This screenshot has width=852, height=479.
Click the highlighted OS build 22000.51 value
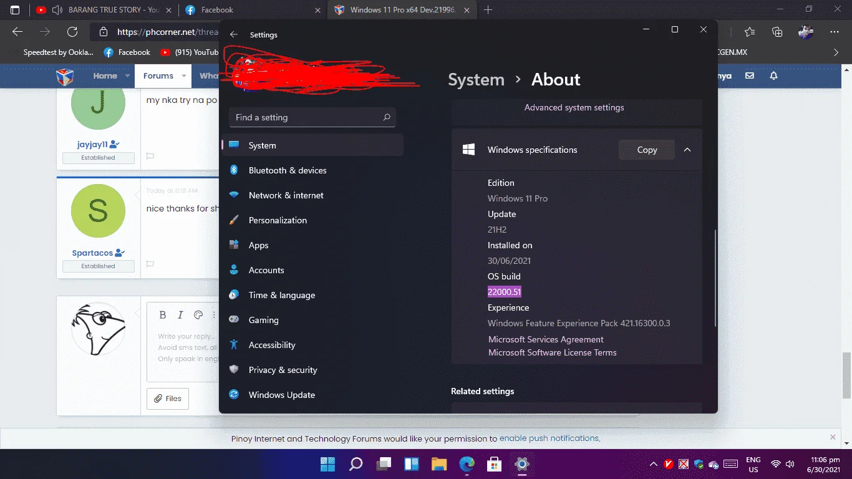pos(505,292)
